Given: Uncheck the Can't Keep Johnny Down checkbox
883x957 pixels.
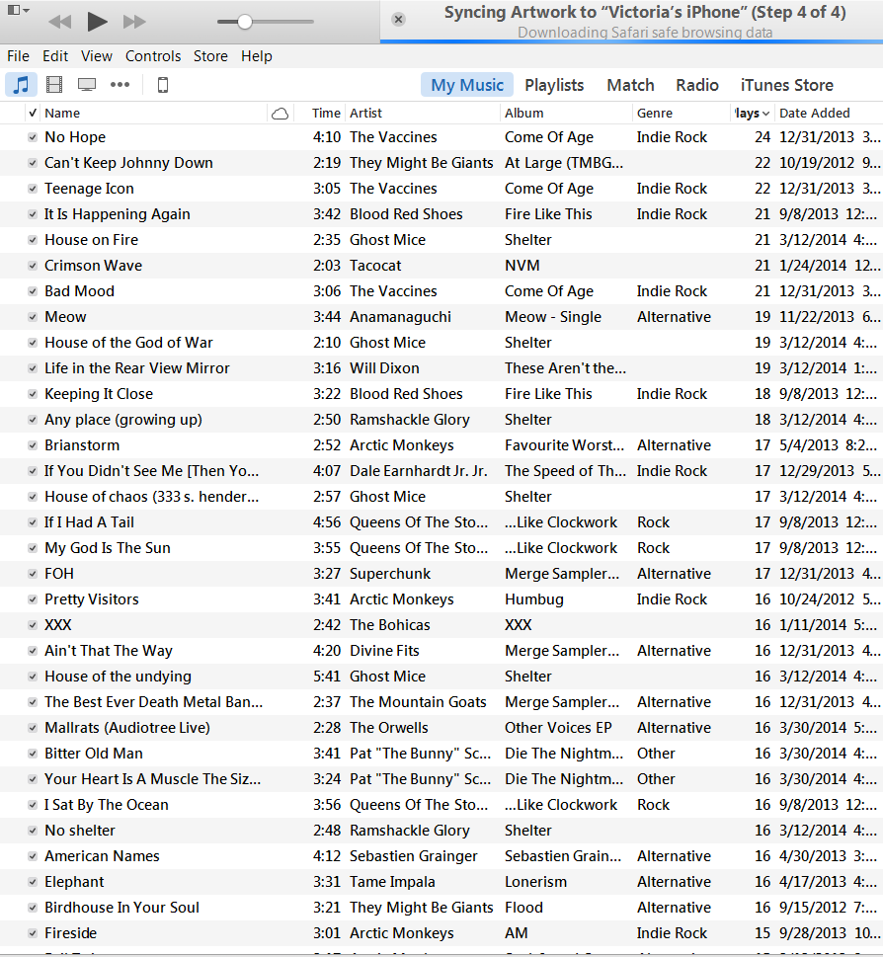Looking at the screenshot, I should pos(33,163).
